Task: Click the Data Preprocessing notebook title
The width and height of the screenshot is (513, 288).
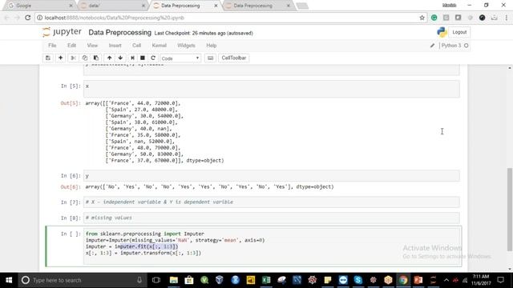Action: coord(119,33)
